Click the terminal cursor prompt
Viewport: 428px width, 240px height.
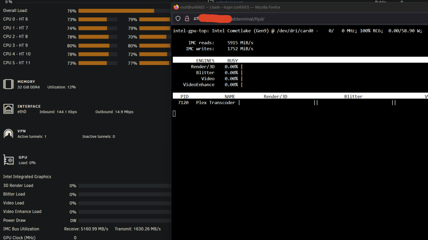coord(174,113)
